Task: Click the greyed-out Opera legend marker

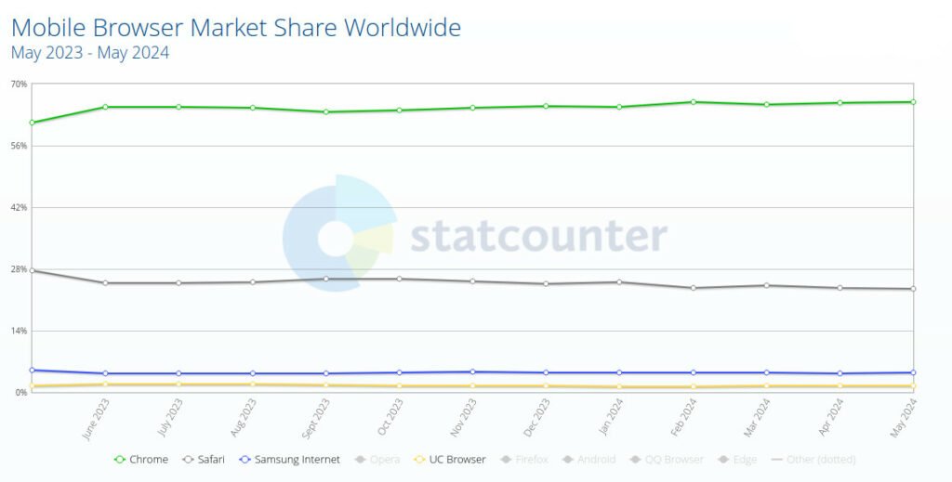Action: (x=360, y=460)
